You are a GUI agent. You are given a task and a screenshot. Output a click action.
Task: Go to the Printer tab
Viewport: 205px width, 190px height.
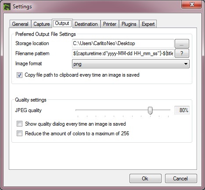click(x=110, y=24)
